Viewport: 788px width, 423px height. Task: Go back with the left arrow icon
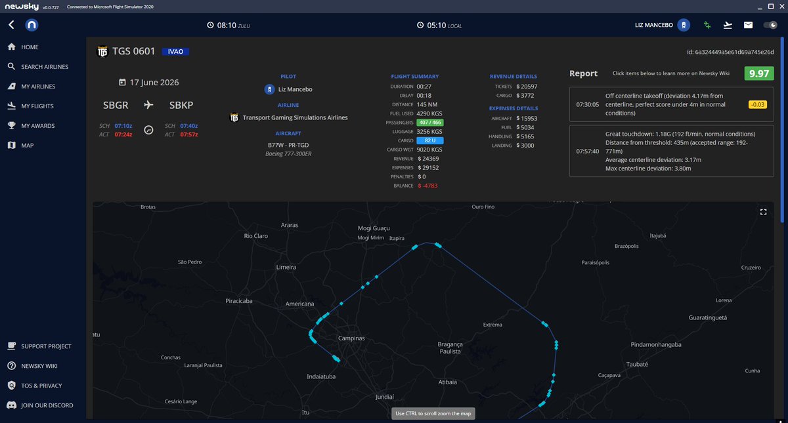pos(11,25)
